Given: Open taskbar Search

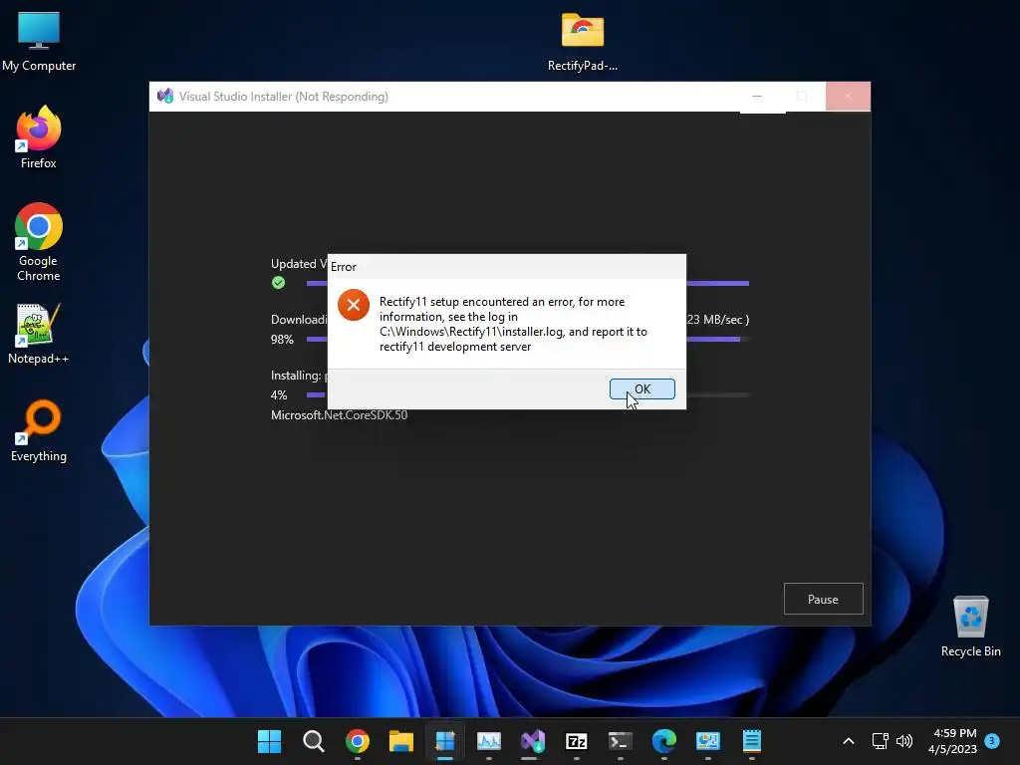Looking at the screenshot, I should click(314, 741).
